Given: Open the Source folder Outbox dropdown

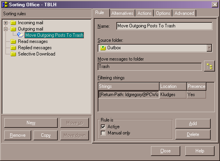Looking at the screenshot, I should pyautogui.click(x=209, y=48).
